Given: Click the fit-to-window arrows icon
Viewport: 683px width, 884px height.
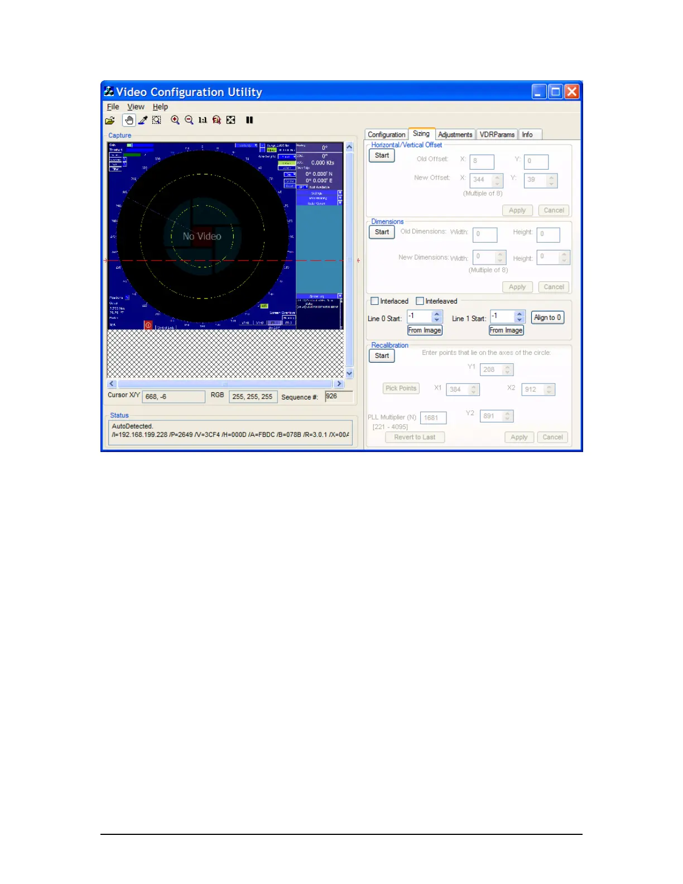Looking at the screenshot, I should [x=230, y=120].
